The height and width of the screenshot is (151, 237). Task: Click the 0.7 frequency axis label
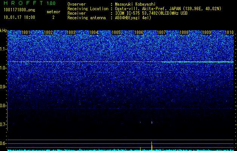click(3, 125)
